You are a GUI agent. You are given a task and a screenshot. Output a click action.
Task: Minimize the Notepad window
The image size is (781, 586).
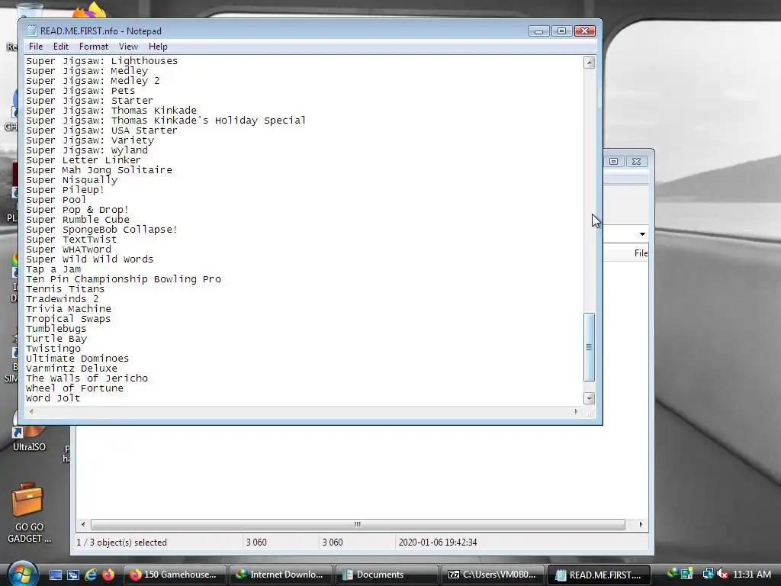[538, 31]
